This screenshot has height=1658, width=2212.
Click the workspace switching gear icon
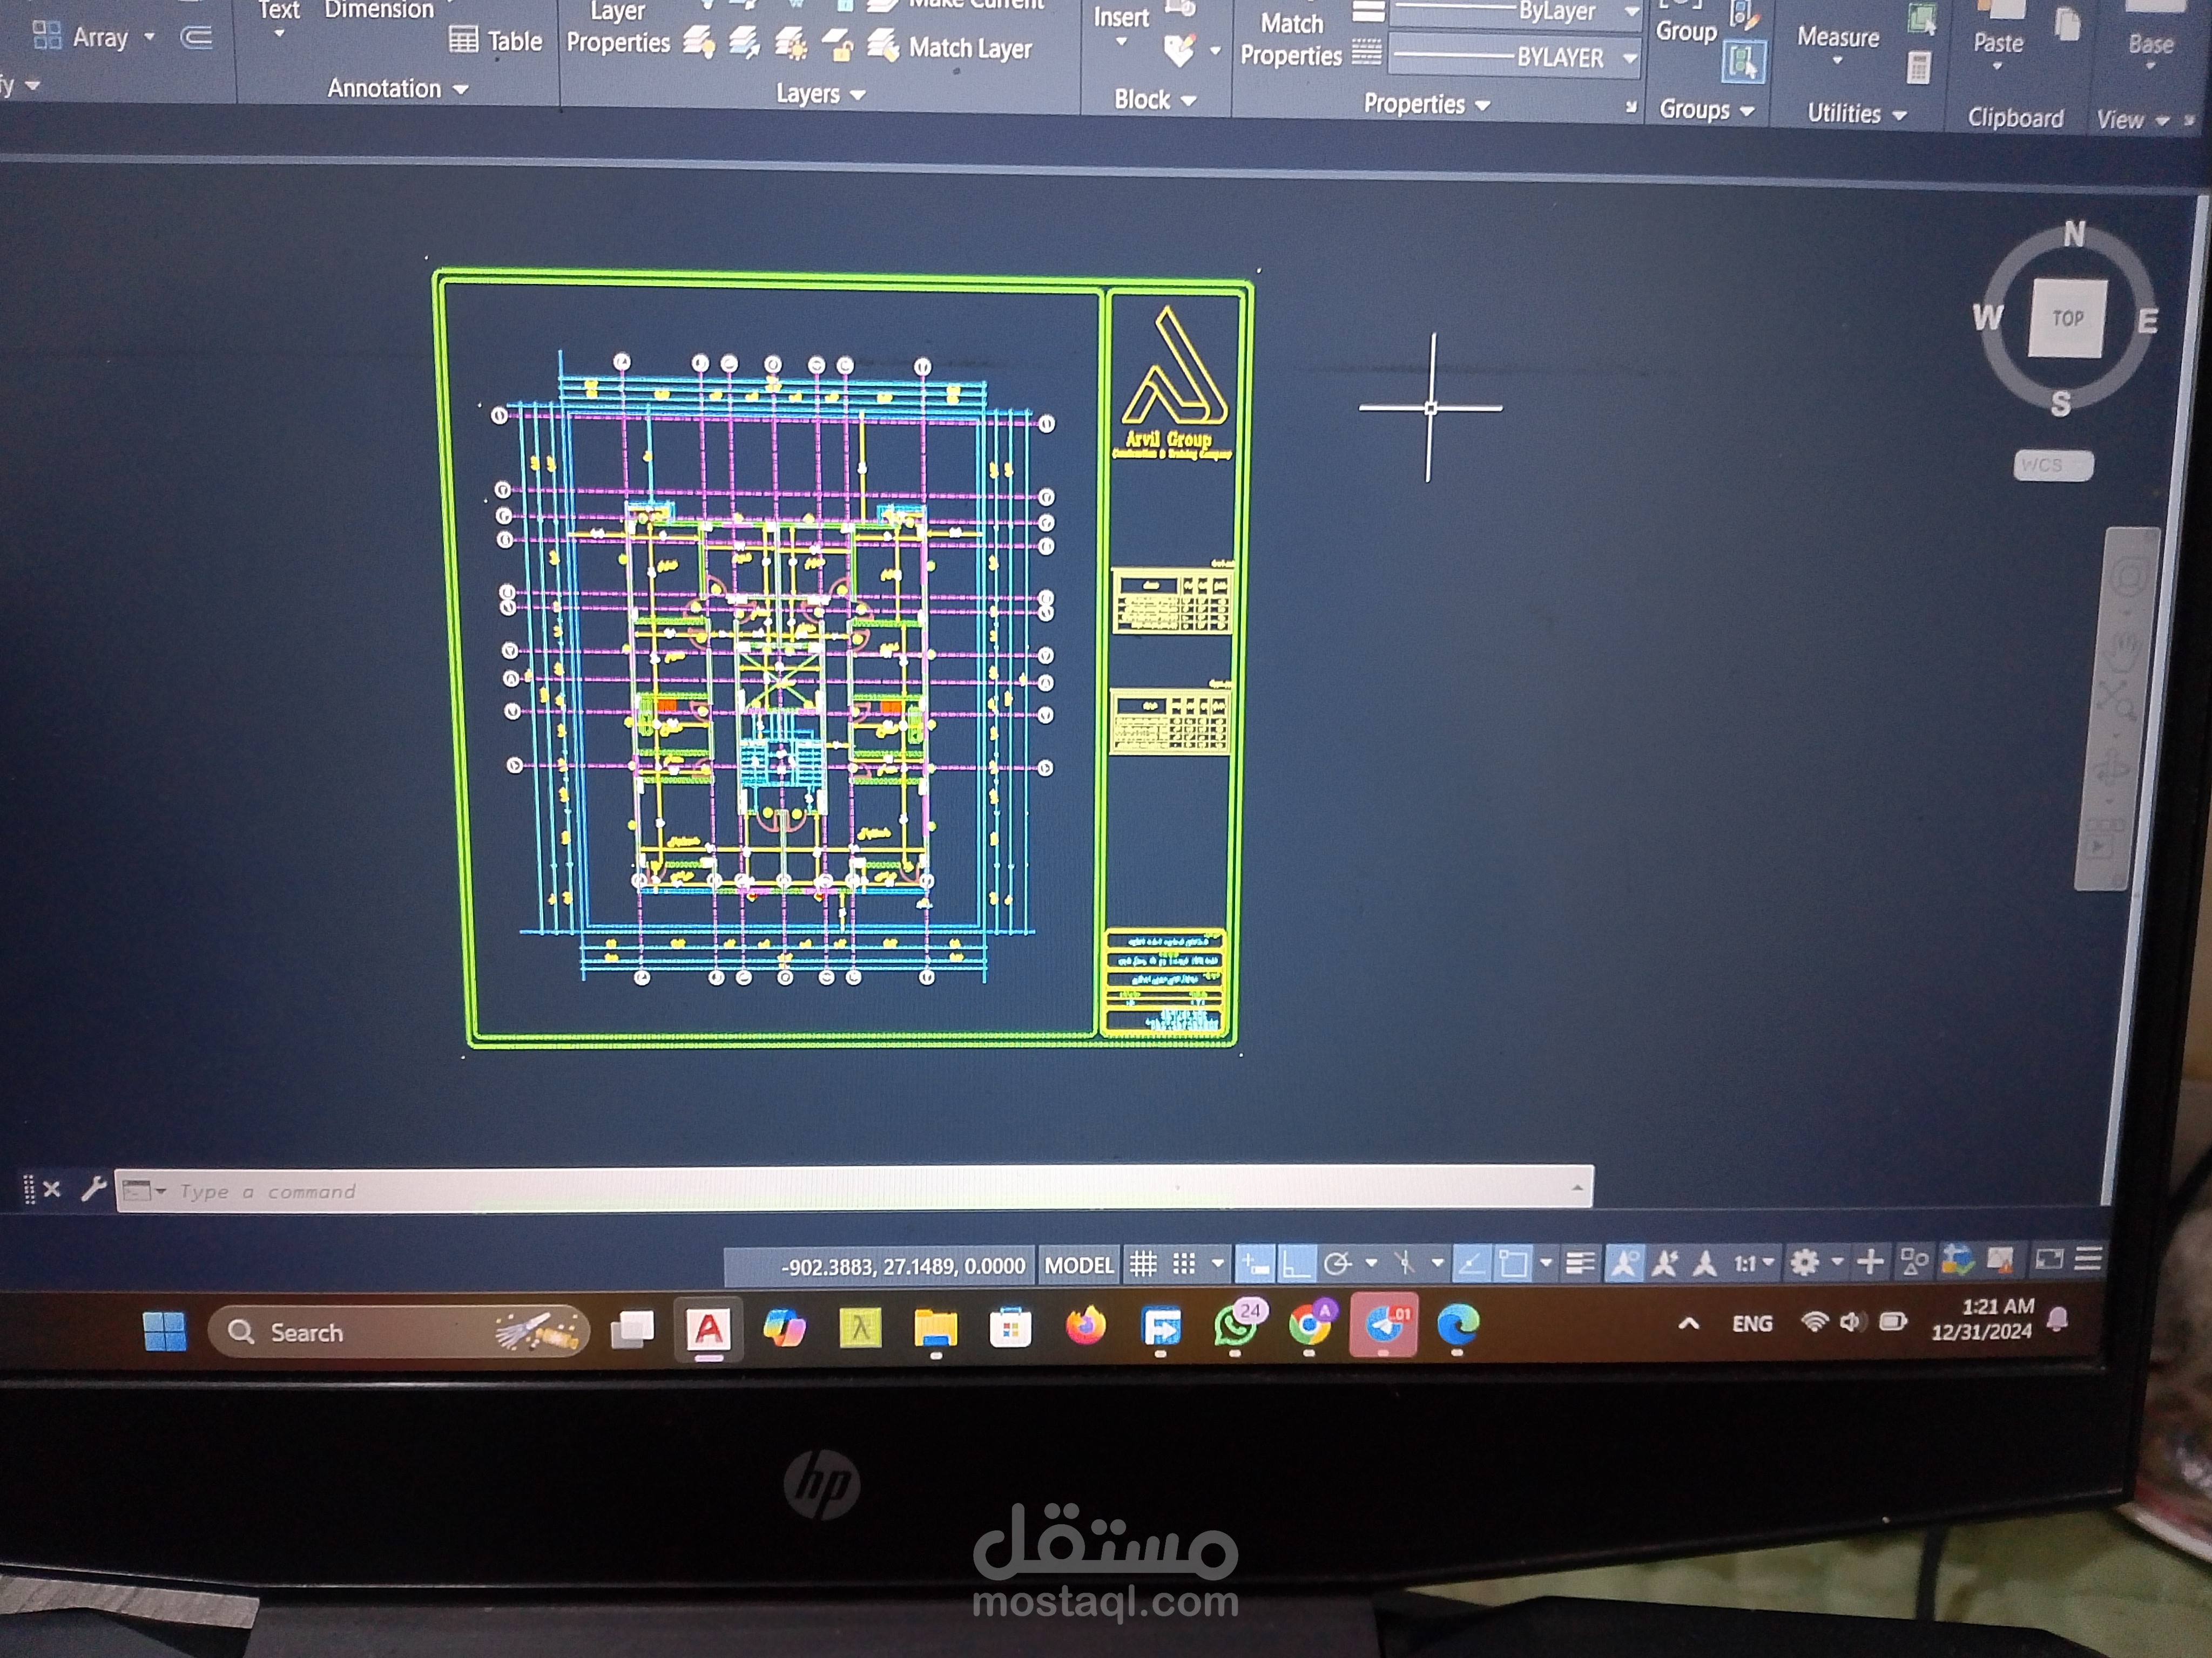click(1804, 1262)
